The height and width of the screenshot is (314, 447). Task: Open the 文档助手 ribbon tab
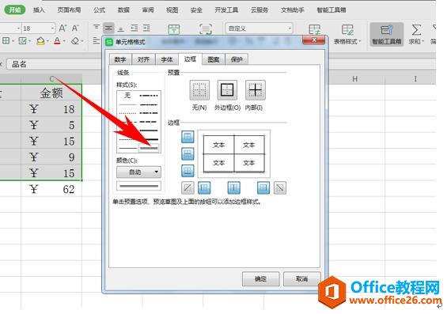tap(293, 10)
